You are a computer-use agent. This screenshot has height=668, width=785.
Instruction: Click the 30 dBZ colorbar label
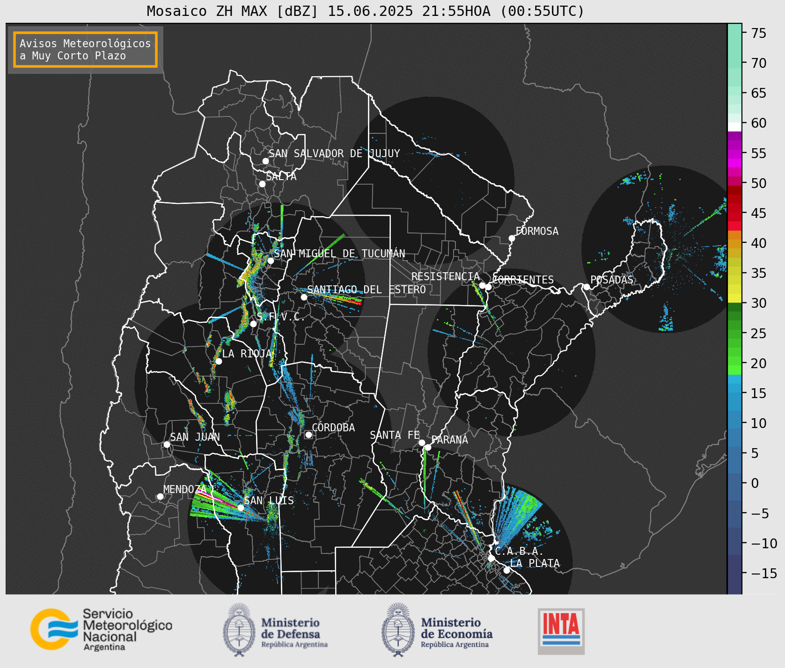[759, 303]
